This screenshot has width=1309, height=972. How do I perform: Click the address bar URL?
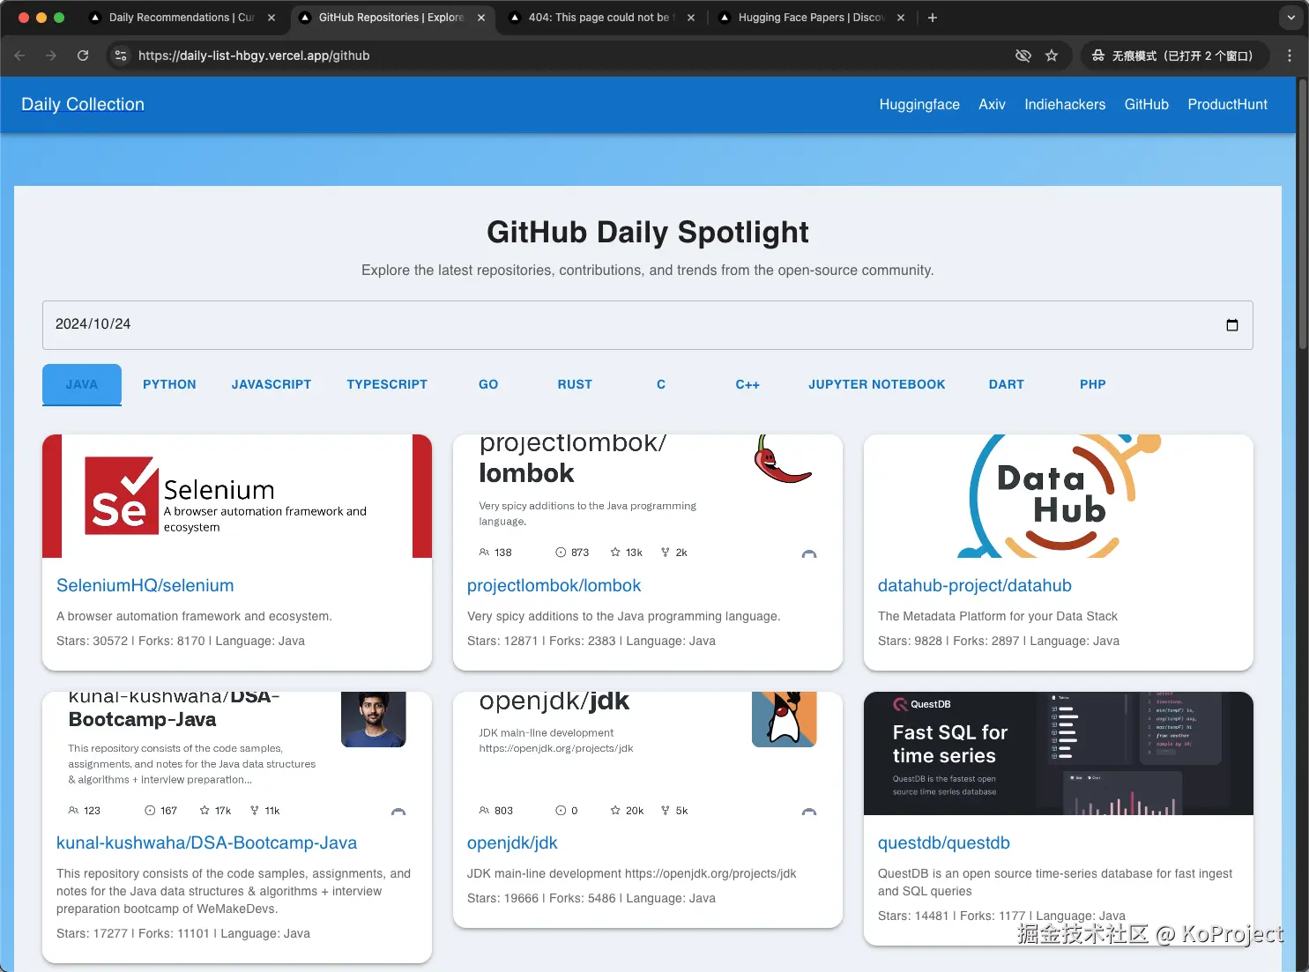[254, 56]
